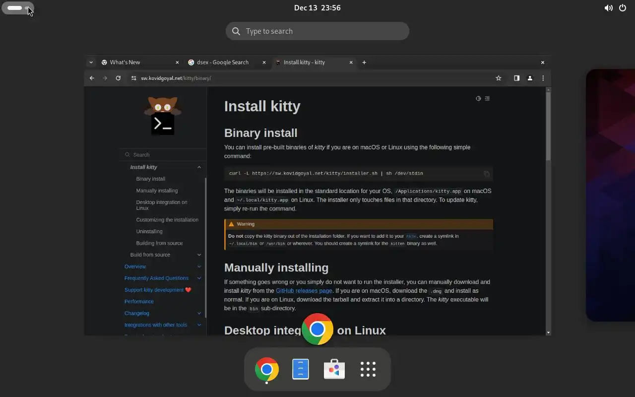The width and height of the screenshot is (635, 397).
Task: Focus the Type to search field
Action: (x=317, y=31)
